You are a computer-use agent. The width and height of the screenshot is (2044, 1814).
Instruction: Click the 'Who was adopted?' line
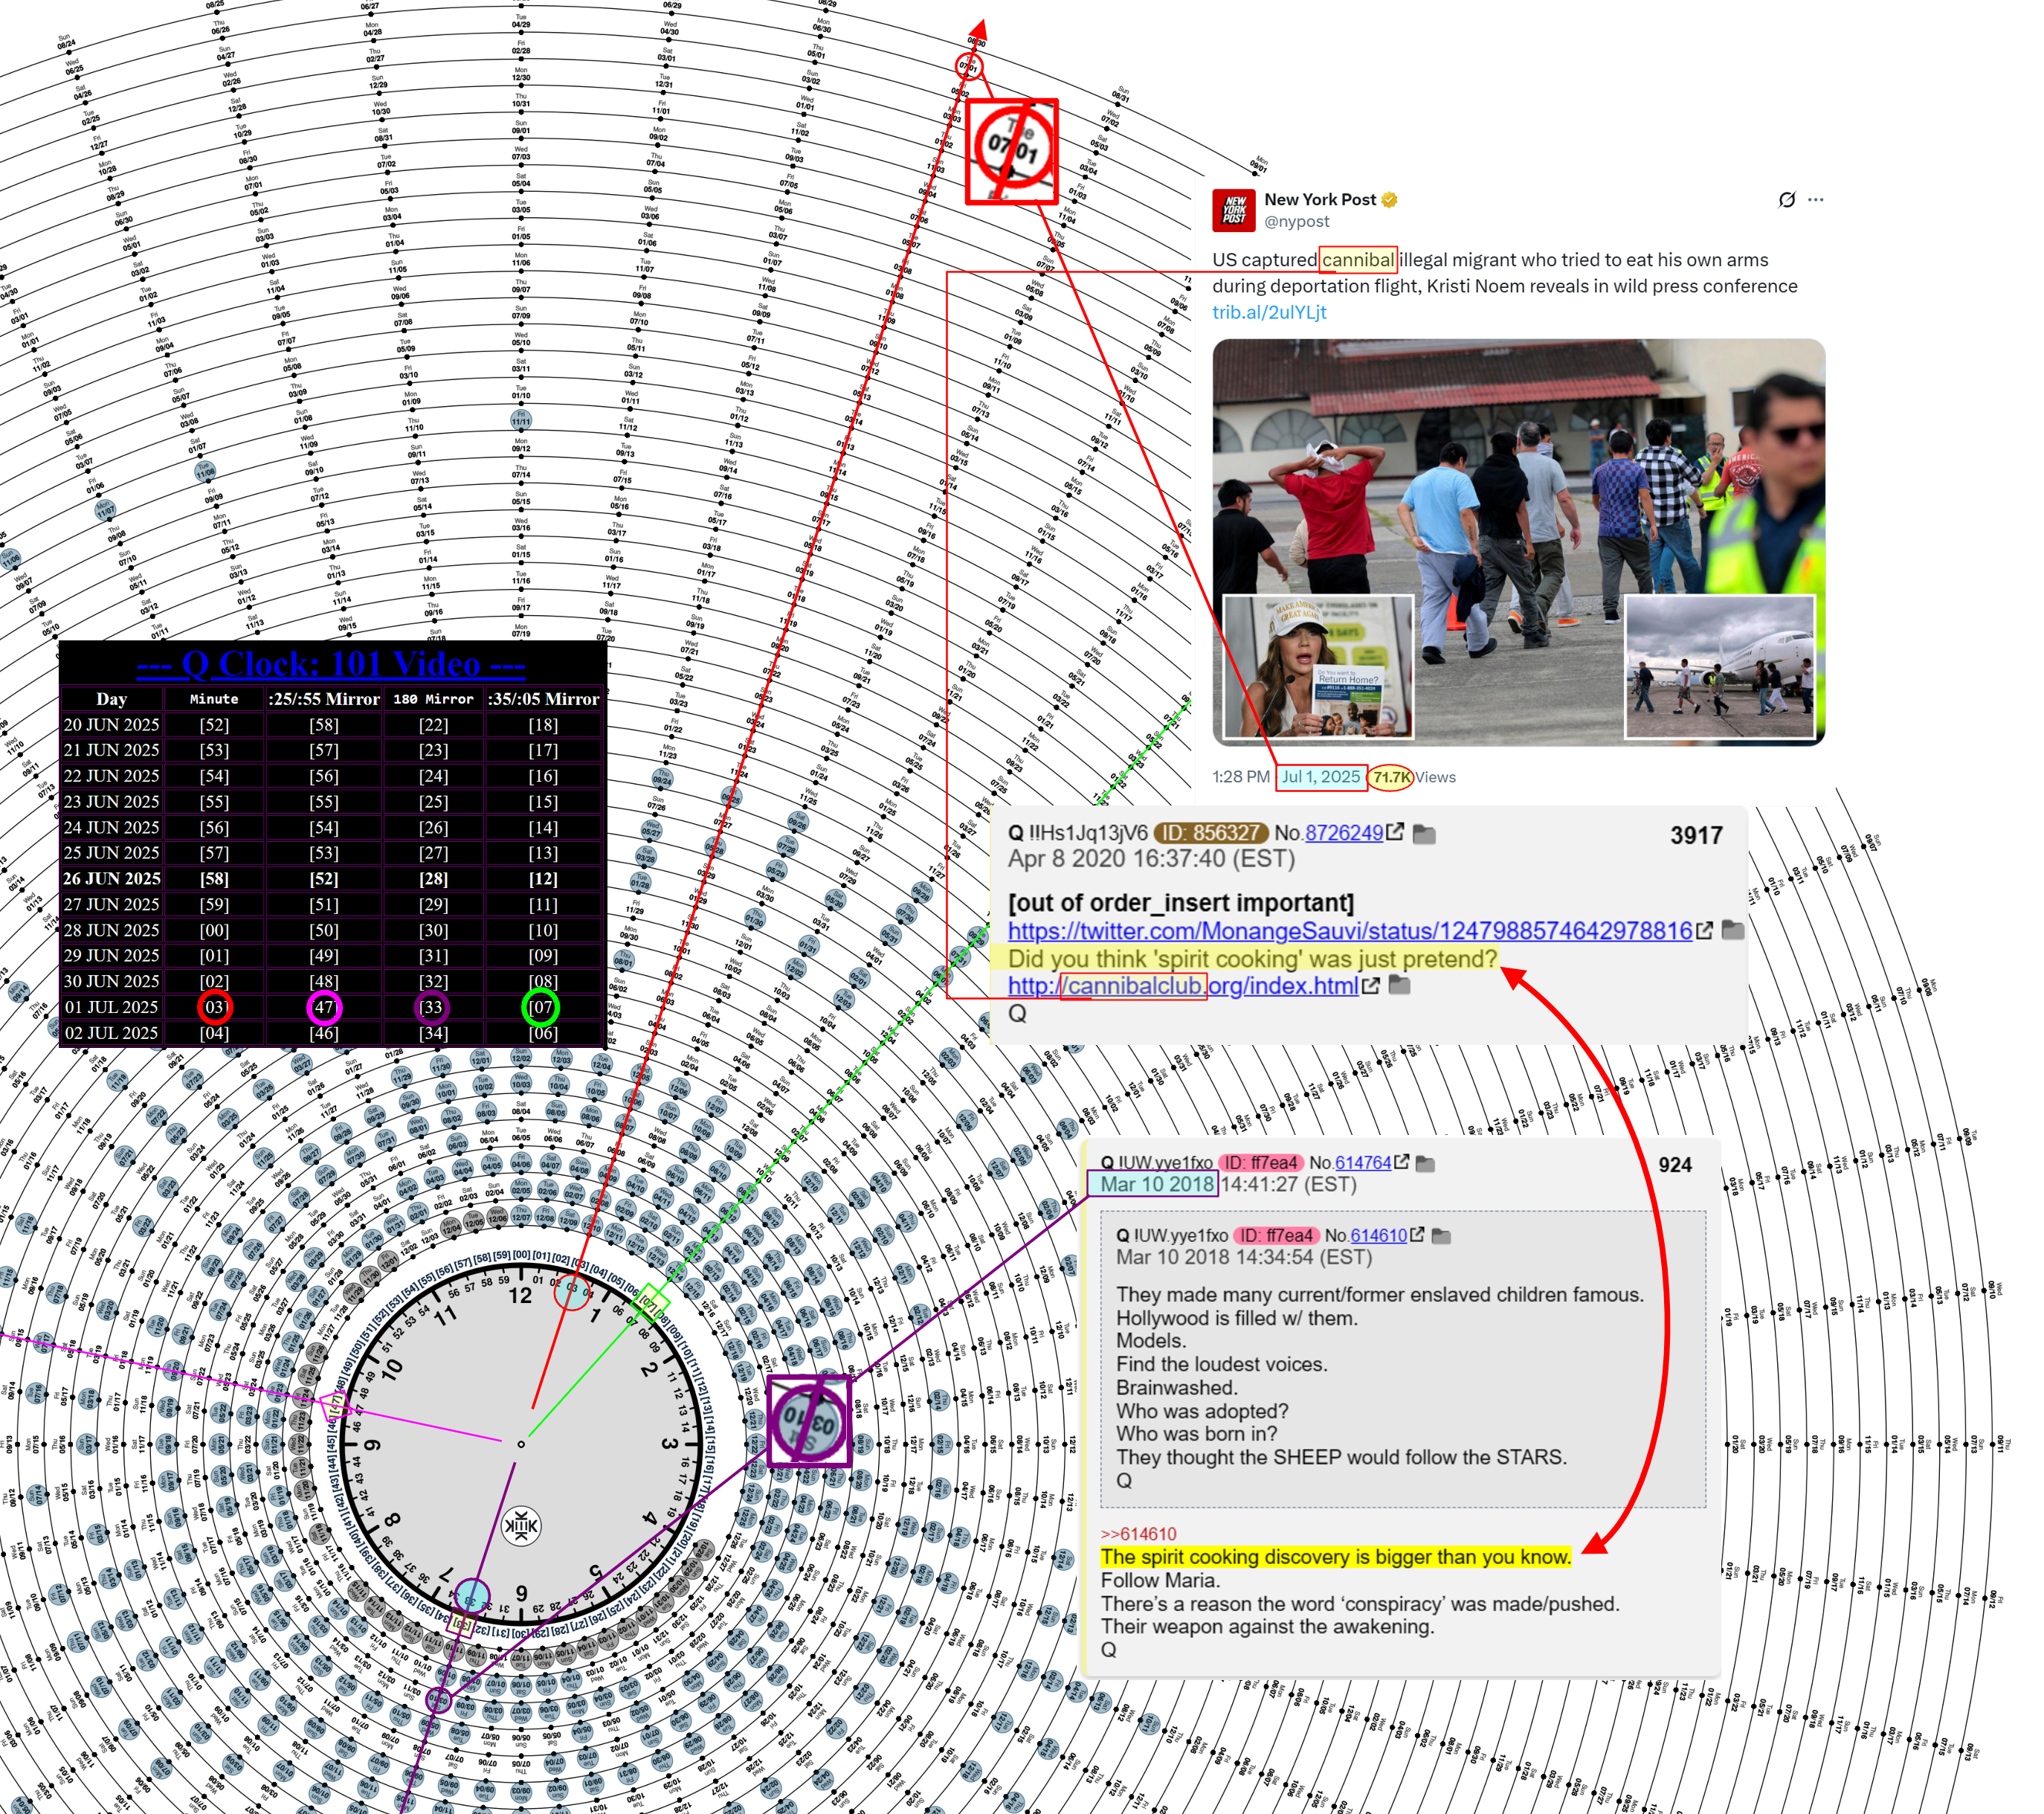pos(1202,1411)
